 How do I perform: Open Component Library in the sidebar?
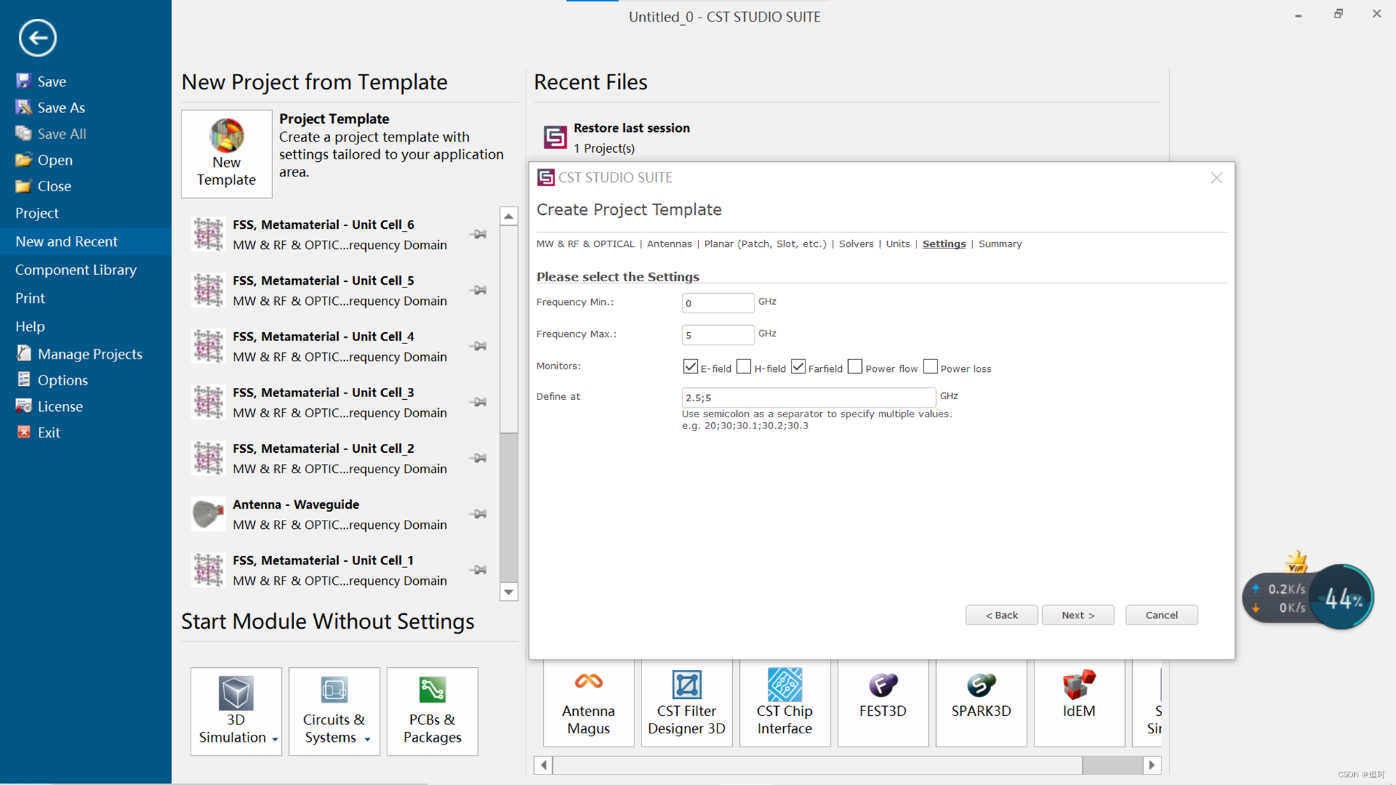(75, 270)
